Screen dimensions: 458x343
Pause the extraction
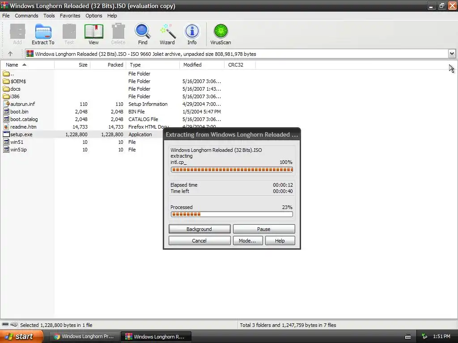tap(264, 229)
